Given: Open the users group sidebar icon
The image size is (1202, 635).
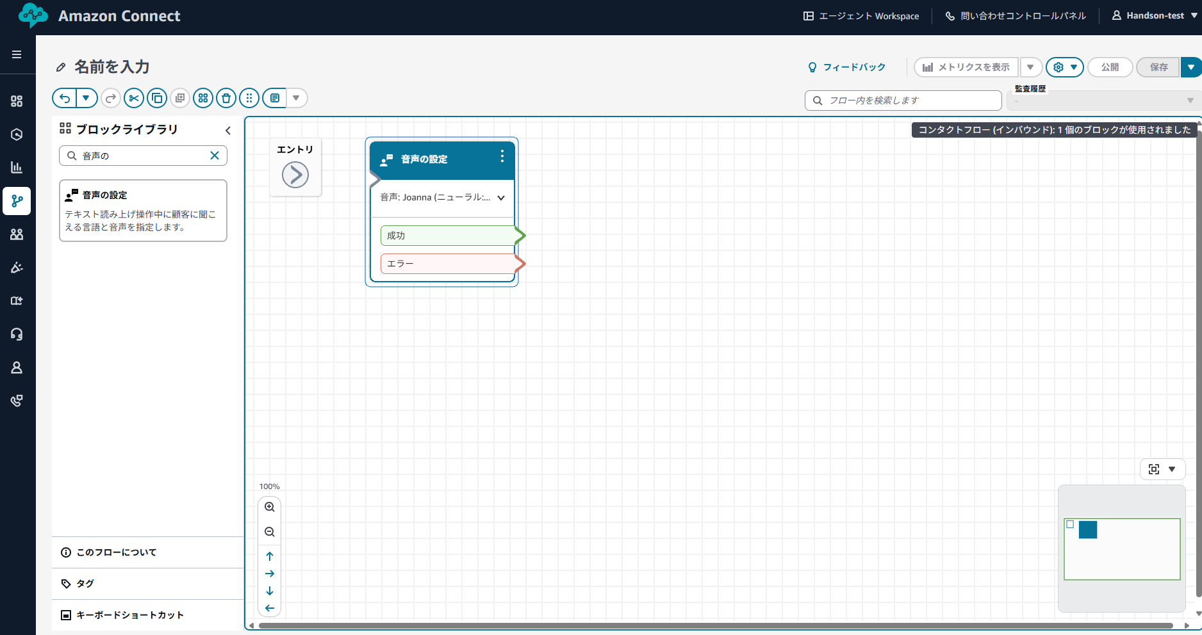Looking at the screenshot, I should tap(17, 234).
